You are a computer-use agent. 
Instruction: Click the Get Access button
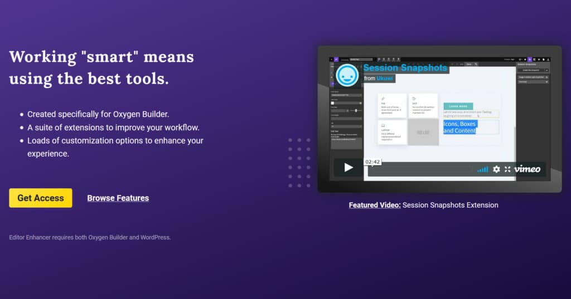[40, 198]
